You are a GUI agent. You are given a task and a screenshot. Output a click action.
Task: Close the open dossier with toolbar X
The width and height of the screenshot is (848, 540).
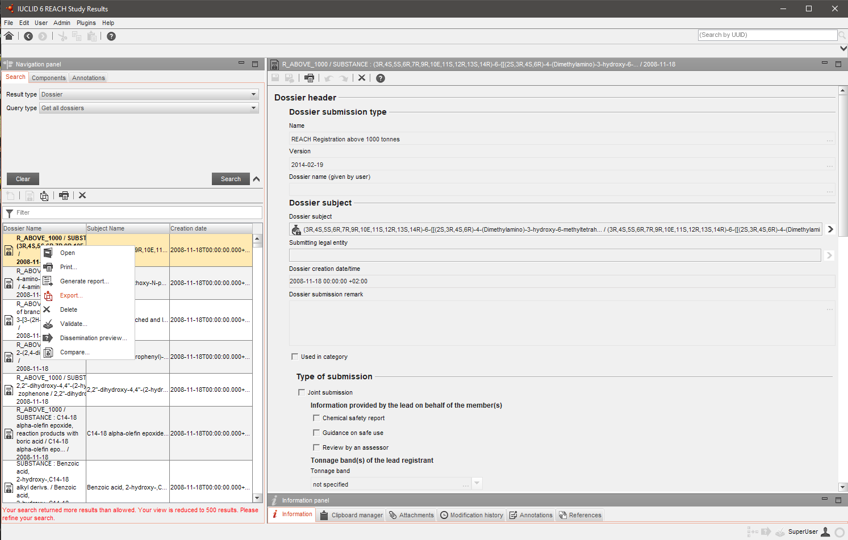point(362,78)
